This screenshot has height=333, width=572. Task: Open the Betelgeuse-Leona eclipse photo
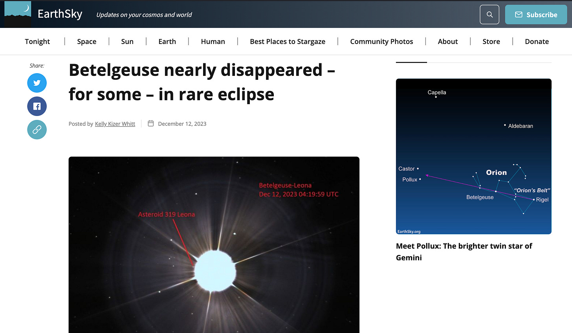pyautogui.click(x=214, y=245)
